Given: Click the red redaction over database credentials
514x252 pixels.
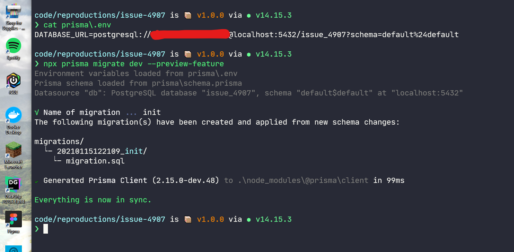Looking at the screenshot, I should pyautogui.click(x=191, y=35).
